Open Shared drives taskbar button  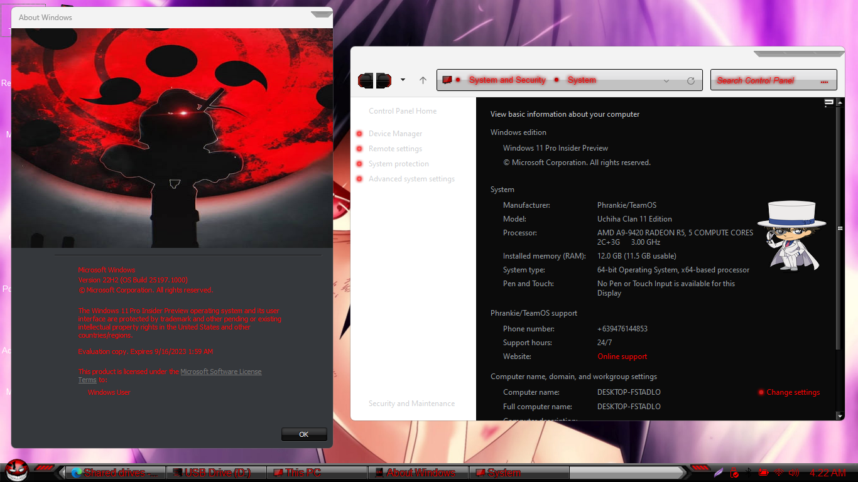coord(116,473)
